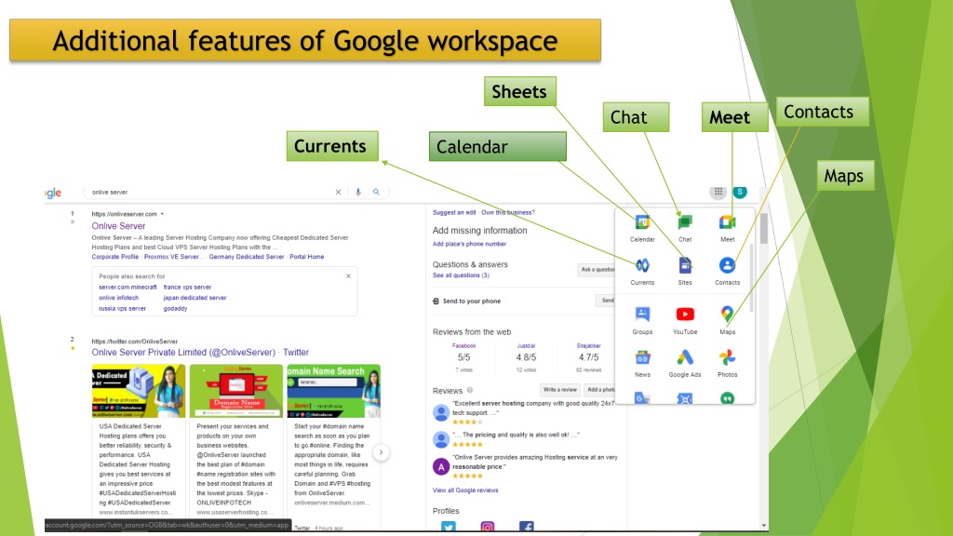Click the search magnifier icon
The height and width of the screenshot is (536, 953).
point(376,192)
